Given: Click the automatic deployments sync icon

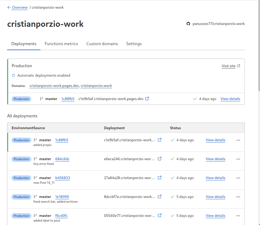Looking at the screenshot, I should click(13, 75).
